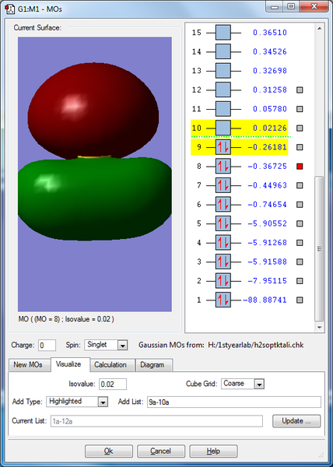Image resolution: width=333 pixels, height=467 pixels.
Task: Switch to the New MOs tab
Action: [28, 365]
